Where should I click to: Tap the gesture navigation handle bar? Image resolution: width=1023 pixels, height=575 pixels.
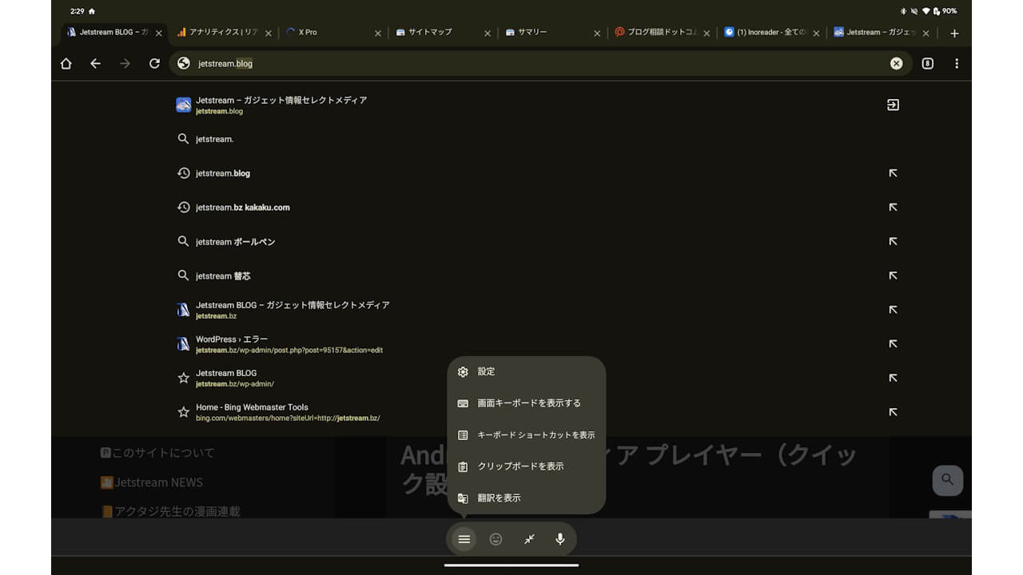(511, 565)
